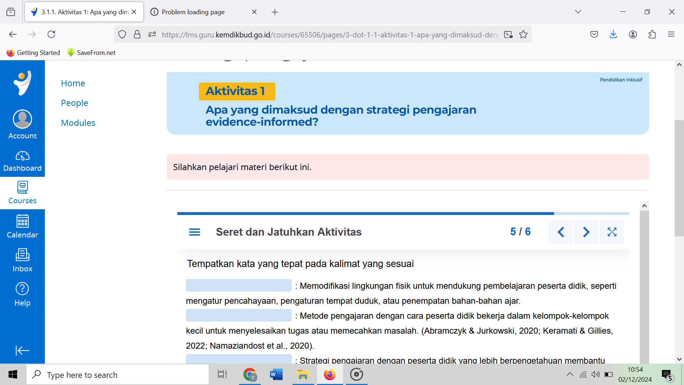The width and height of the screenshot is (684, 385).
Task: Click the translate page icon
Action: 508,34
